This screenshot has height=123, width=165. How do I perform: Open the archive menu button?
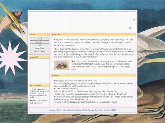[39, 48]
